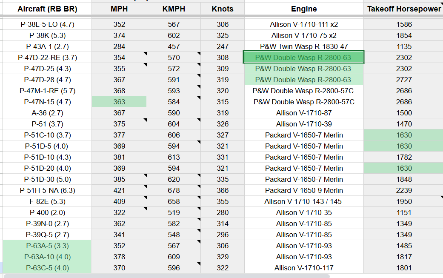
Task: Click the Packard V-1650-9 Merlin cell
Action: pyautogui.click(x=303, y=190)
